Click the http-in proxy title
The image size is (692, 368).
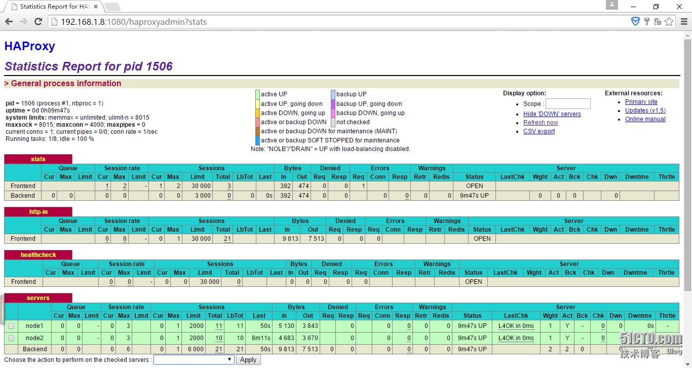(38, 212)
